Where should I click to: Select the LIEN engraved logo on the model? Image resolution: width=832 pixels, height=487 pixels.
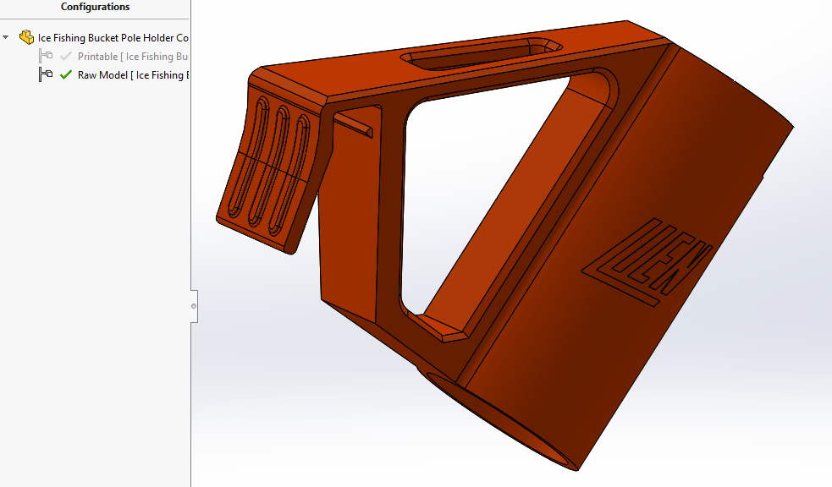647,262
